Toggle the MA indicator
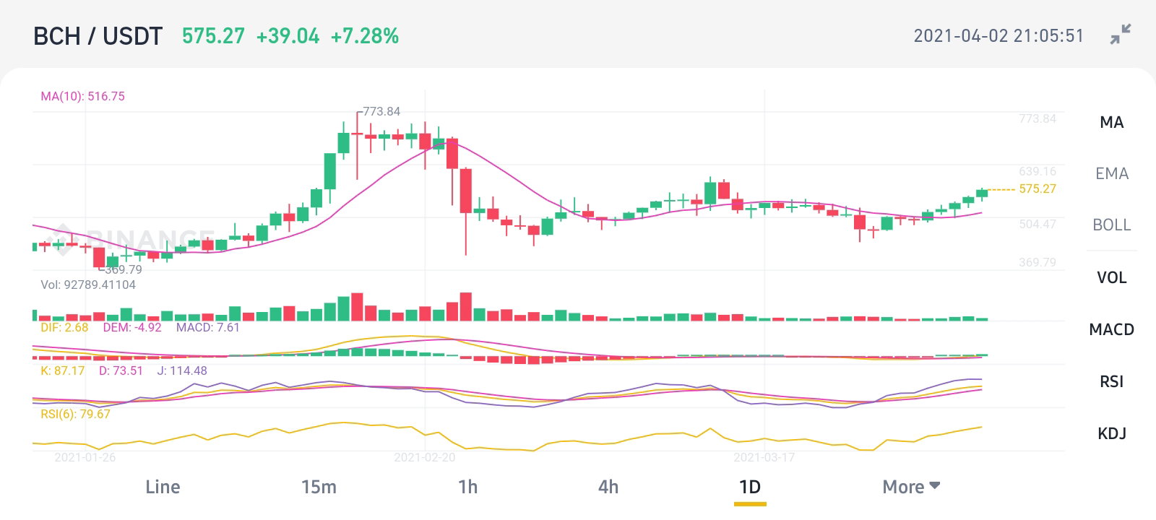The image size is (1156, 520). click(1111, 122)
